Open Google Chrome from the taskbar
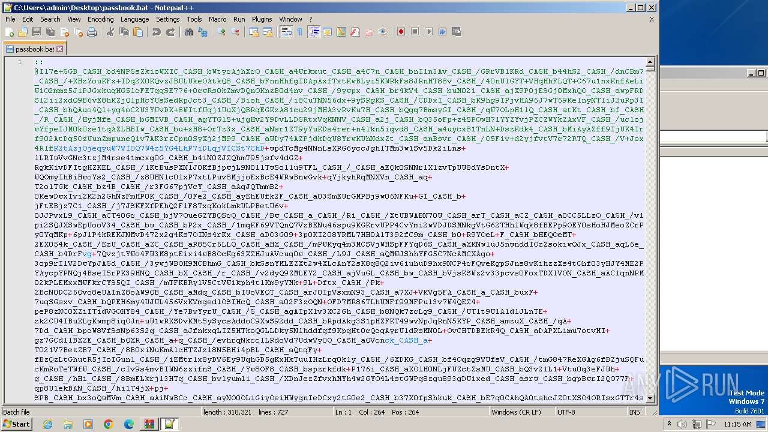 tap(108, 424)
